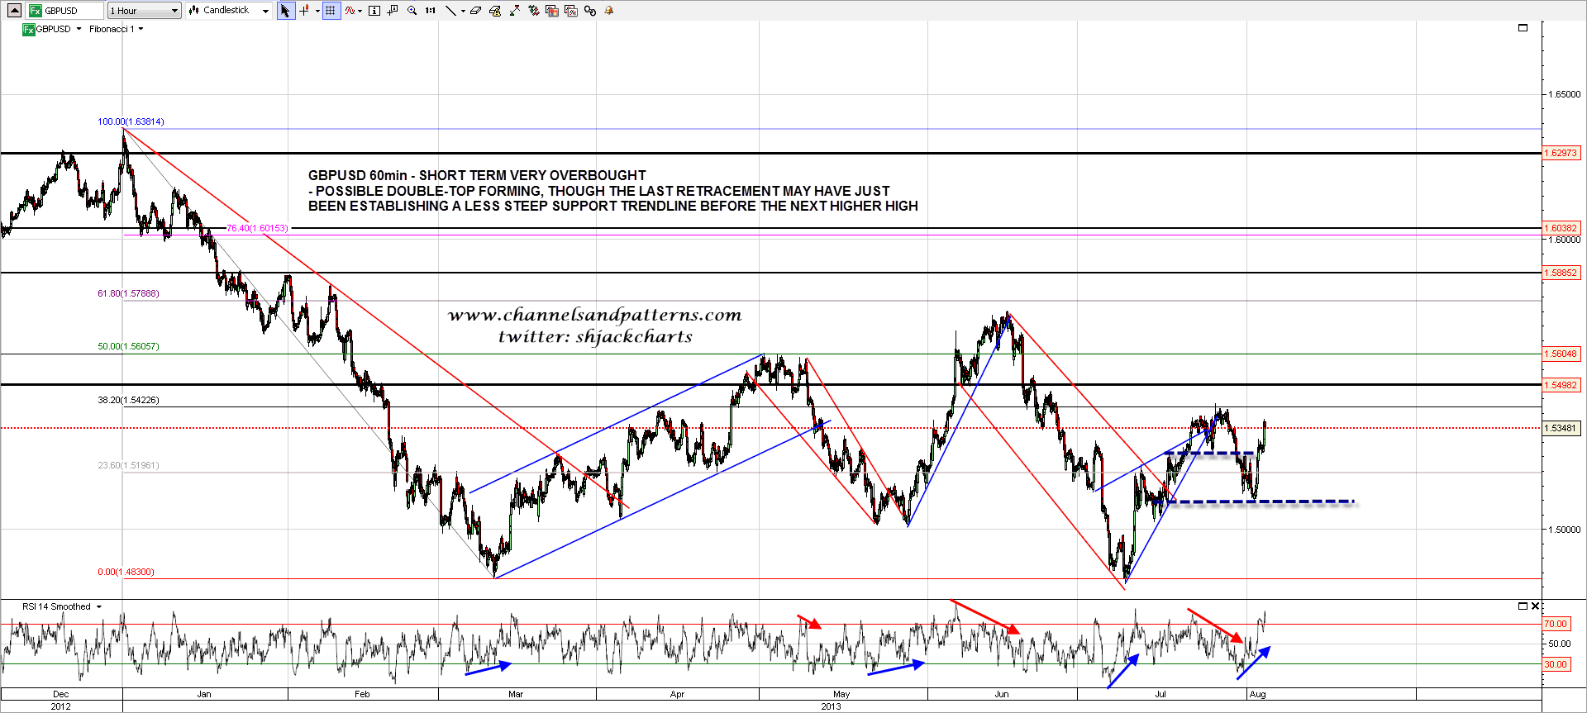1587x713 pixels.
Task: Maximize the main price chart pane
Action: coord(1523,28)
